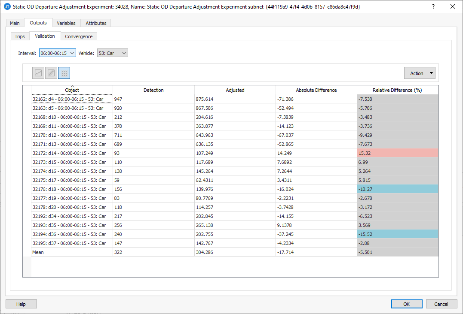Switch to the Variables tab
Screen dimensions: 463x314
pos(66,23)
